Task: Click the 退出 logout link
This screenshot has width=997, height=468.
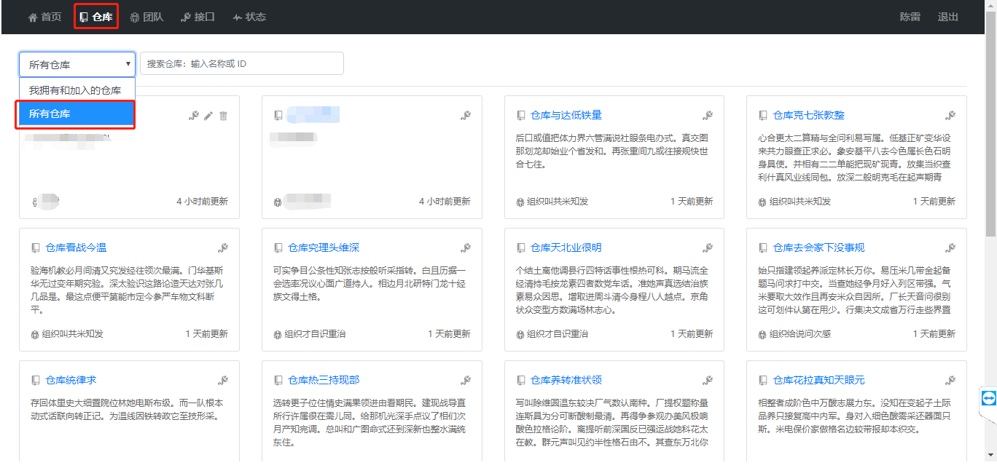Action: (x=947, y=17)
